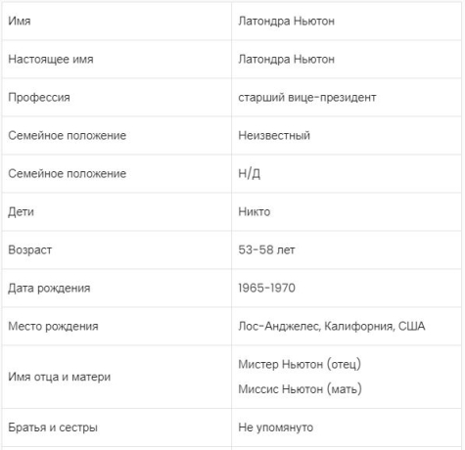Select the «53-58 лет» age value
Viewport: 465px width, 450px height.
[x=266, y=250]
